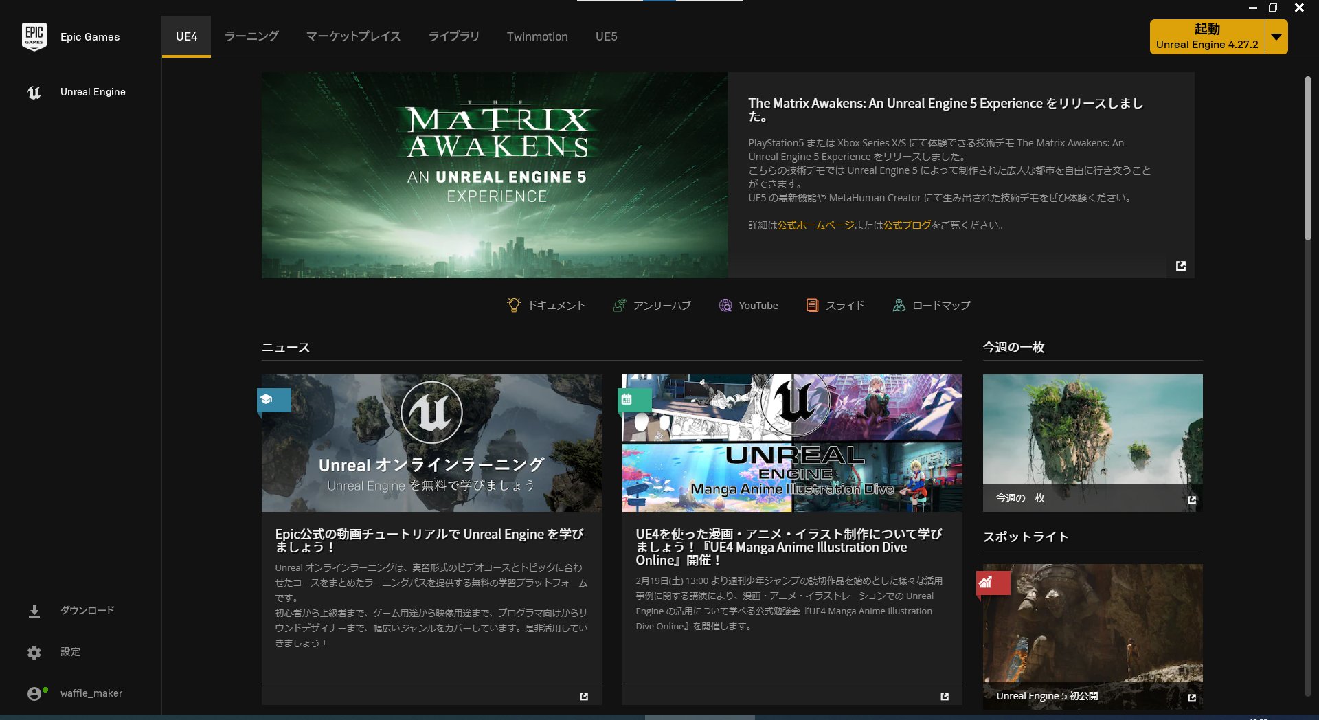Click external link icon on 今週の一枚 image
Image resolution: width=1319 pixels, height=720 pixels.
(1192, 499)
